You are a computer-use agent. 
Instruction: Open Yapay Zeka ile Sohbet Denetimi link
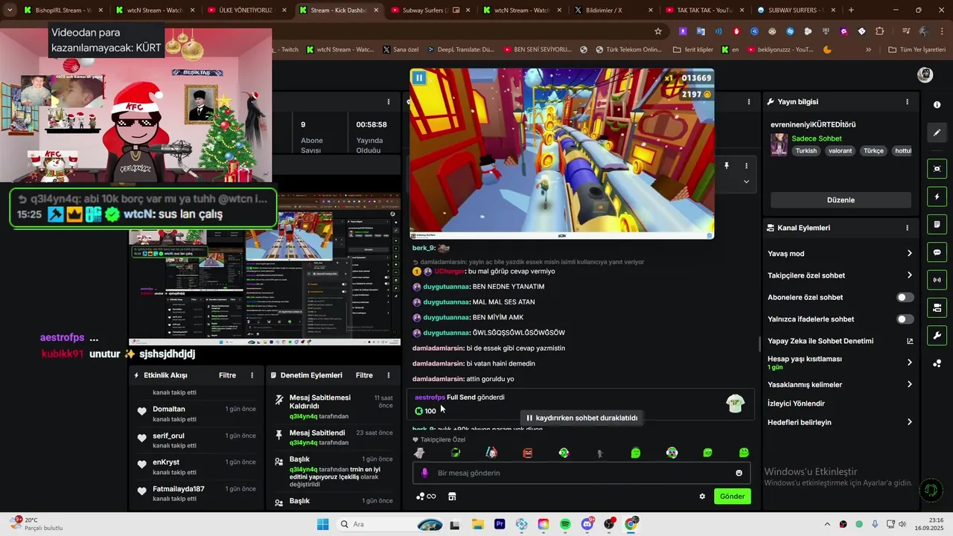(x=840, y=341)
